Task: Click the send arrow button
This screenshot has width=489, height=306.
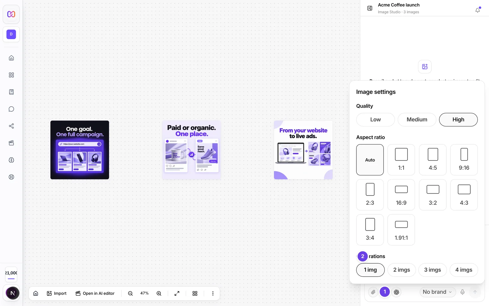Action: pyautogui.click(x=475, y=292)
